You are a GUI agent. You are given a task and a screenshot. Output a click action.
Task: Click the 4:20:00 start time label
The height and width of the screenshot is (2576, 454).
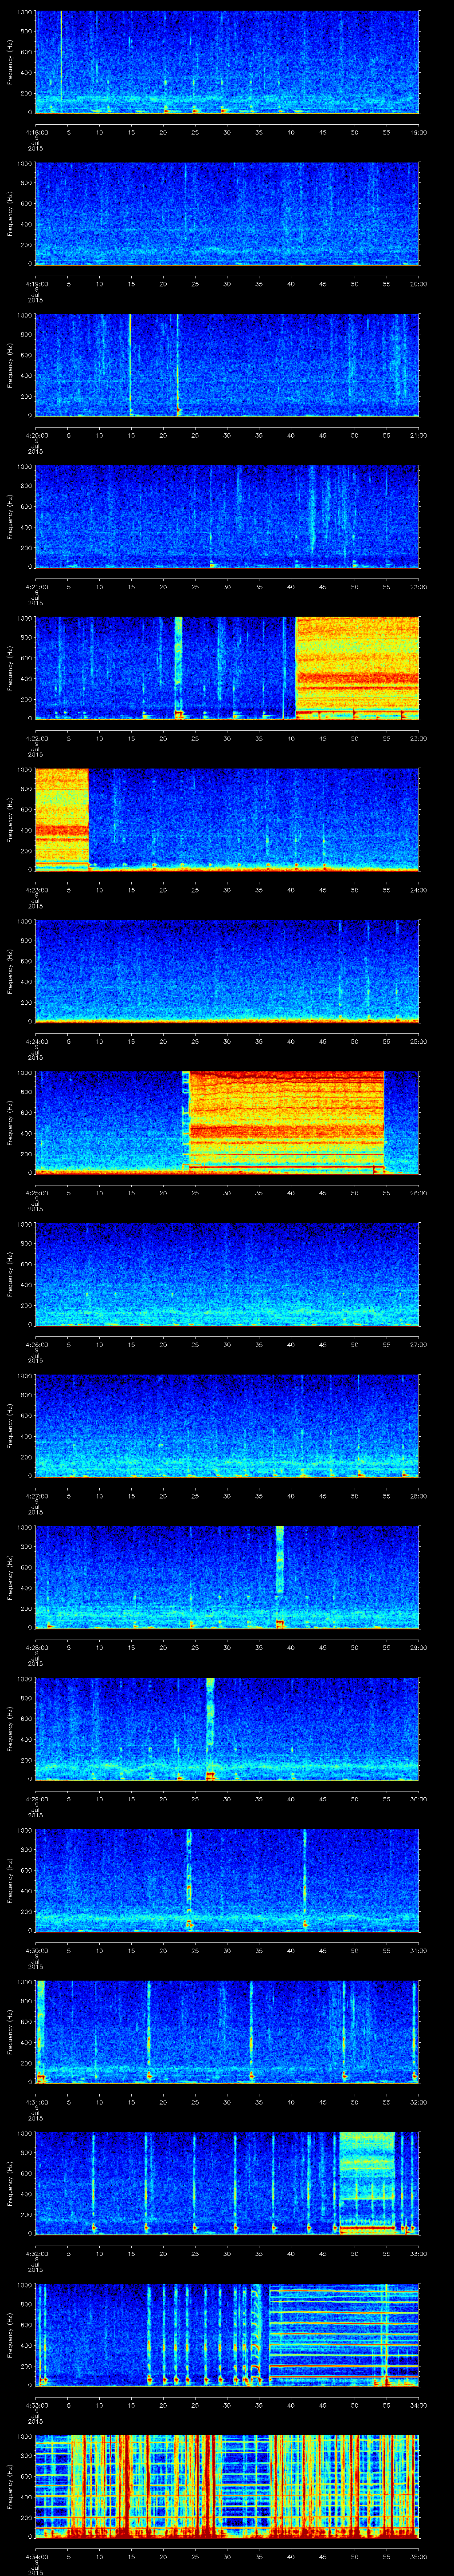click(35, 435)
